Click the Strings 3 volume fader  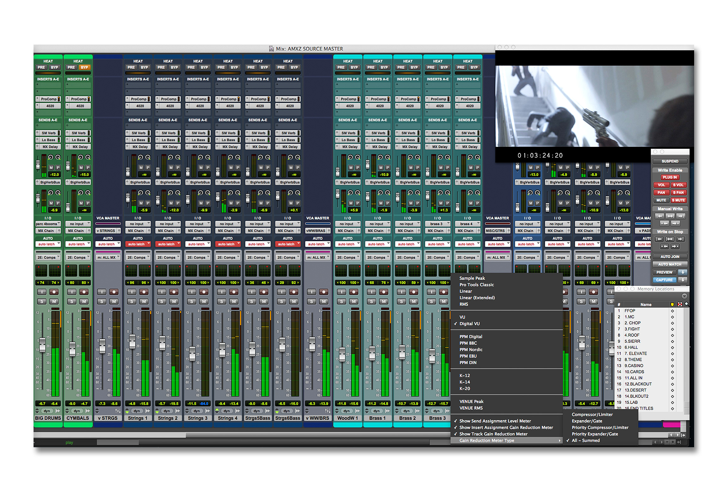pos(192,354)
